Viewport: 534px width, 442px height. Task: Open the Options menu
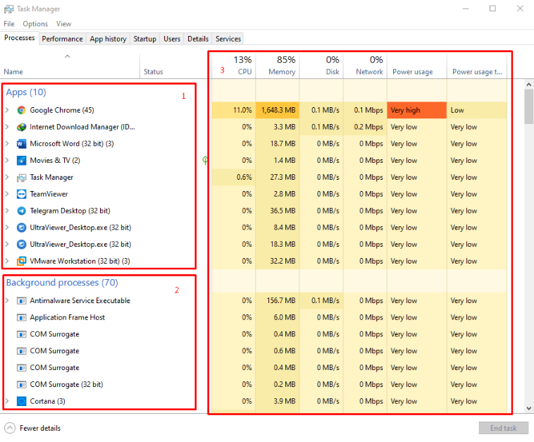(x=35, y=24)
